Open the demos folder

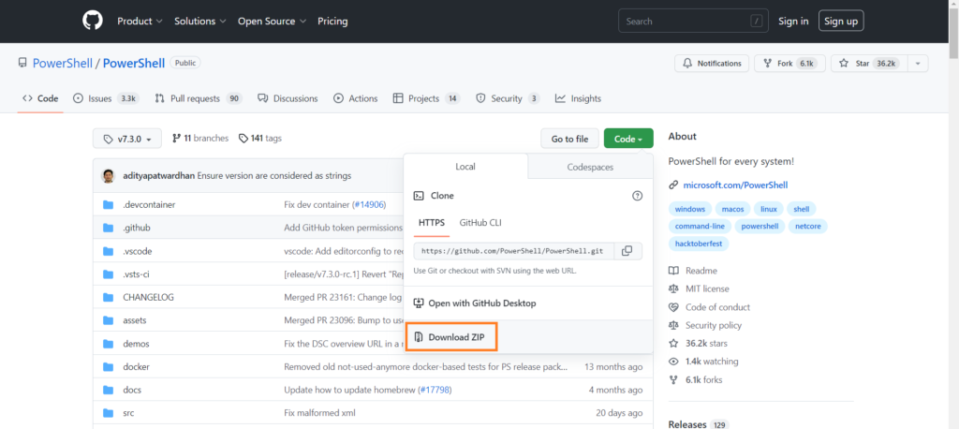[136, 344]
